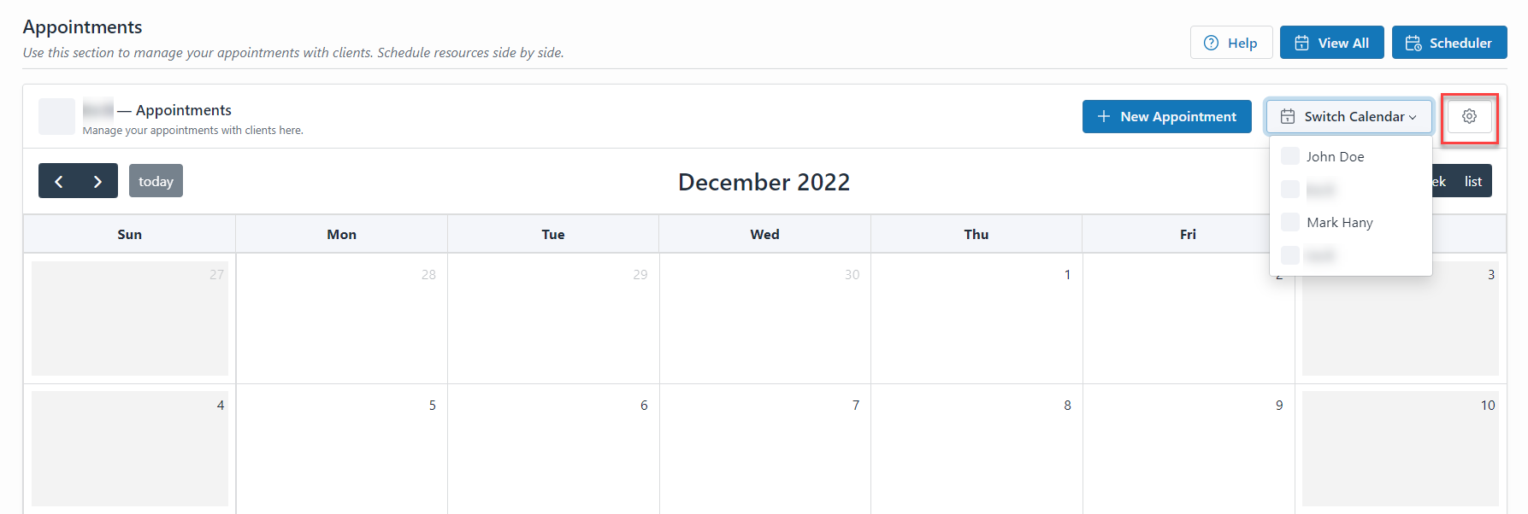Click the today button
Image resolution: width=1528 pixels, height=514 pixels.
click(x=156, y=180)
